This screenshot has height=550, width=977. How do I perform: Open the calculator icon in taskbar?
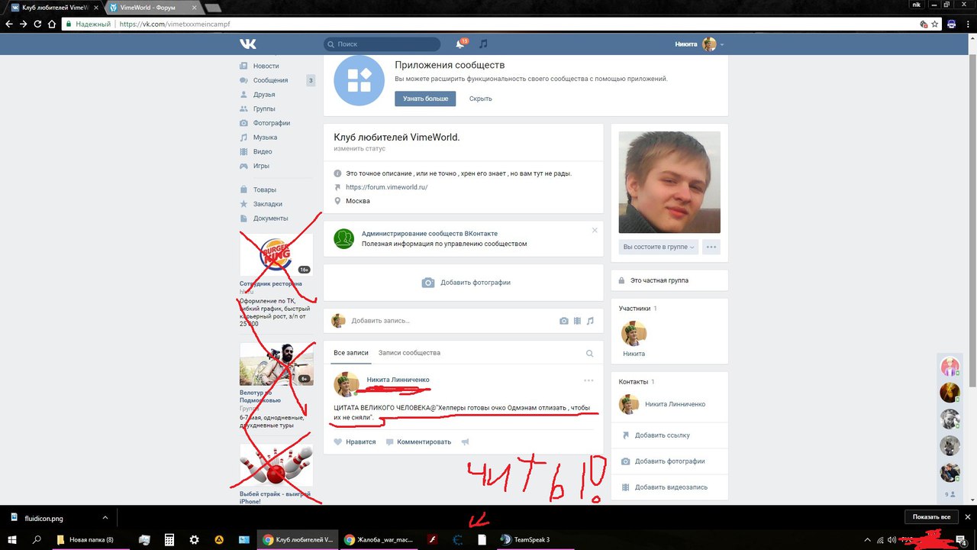click(169, 539)
